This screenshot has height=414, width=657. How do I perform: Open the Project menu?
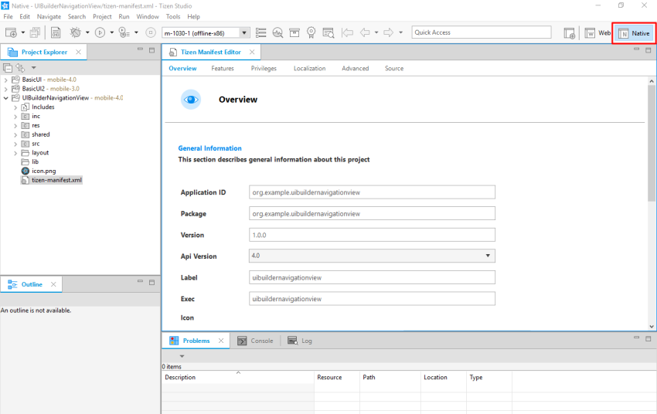102,16
